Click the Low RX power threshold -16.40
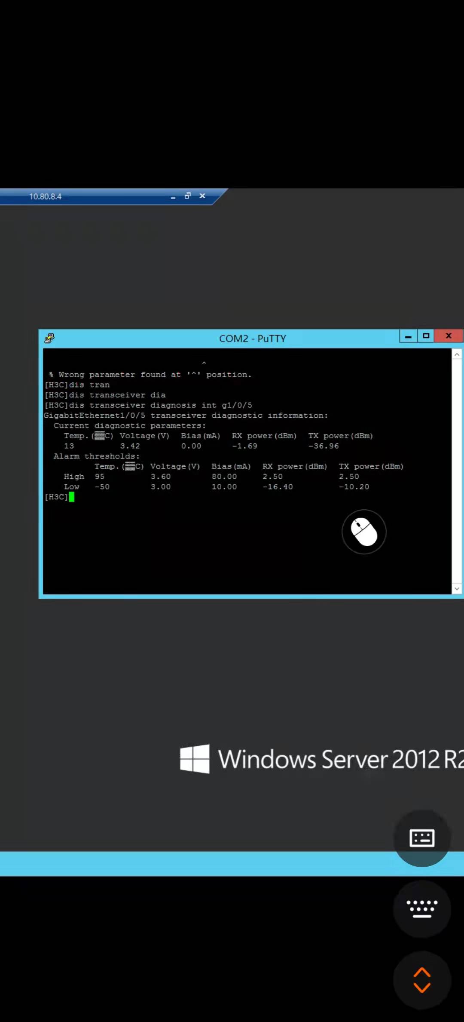464x1022 pixels. (x=278, y=487)
